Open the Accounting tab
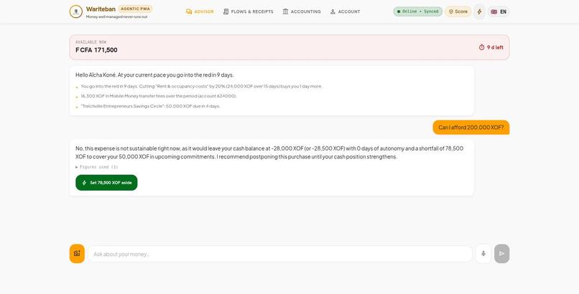The height and width of the screenshot is (294, 579). coord(302,11)
